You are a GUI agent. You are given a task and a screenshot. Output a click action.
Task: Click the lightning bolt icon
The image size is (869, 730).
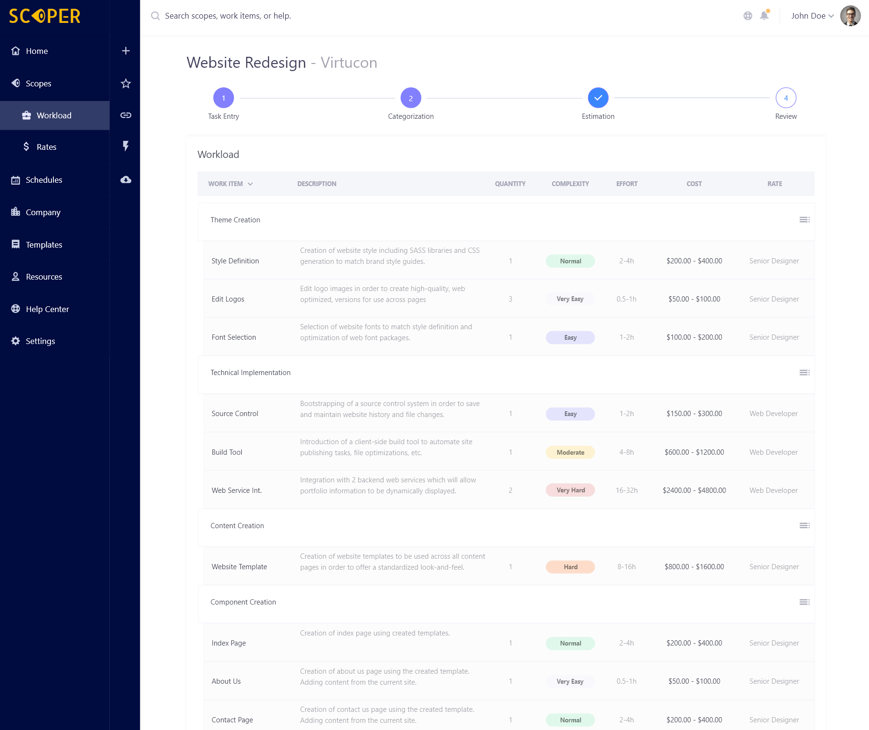coord(125,146)
